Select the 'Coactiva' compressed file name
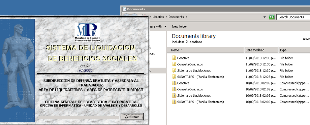 tap(183, 83)
